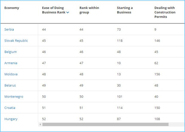The width and height of the screenshot is (185, 132).
Task: Open the Croatia economy link
Action: point(10,108)
